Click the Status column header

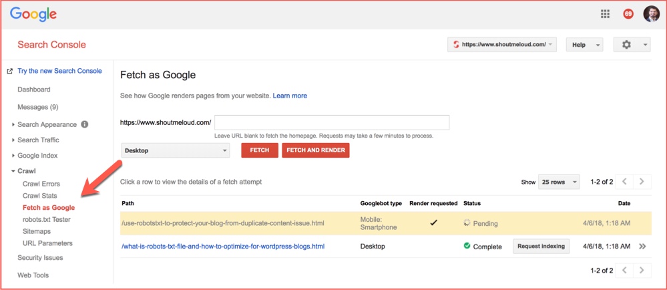[472, 204]
